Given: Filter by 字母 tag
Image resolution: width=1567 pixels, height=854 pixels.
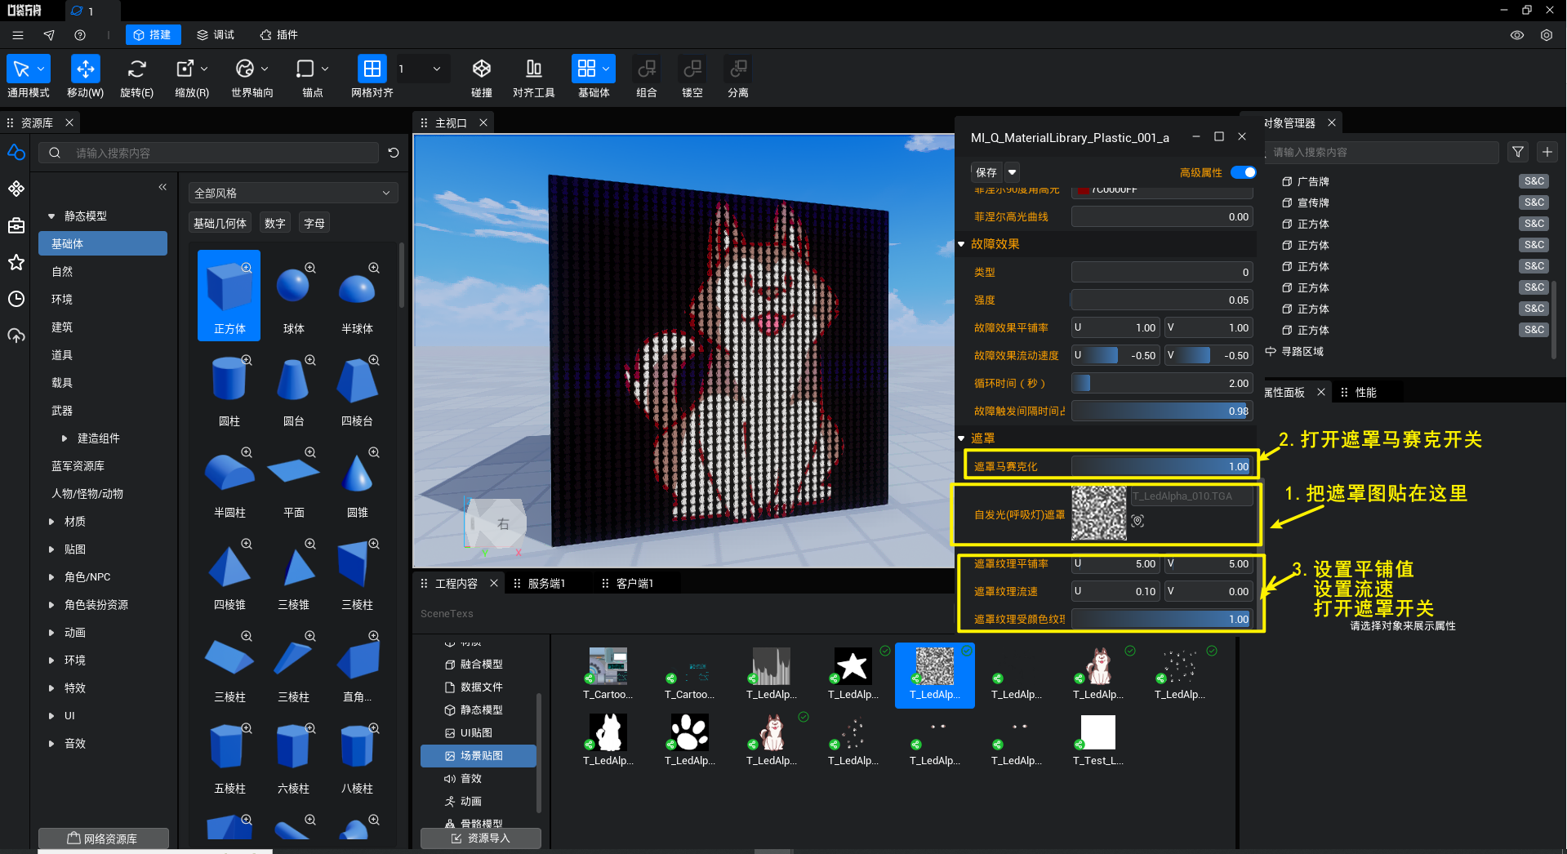Looking at the screenshot, I should point(314,224).
